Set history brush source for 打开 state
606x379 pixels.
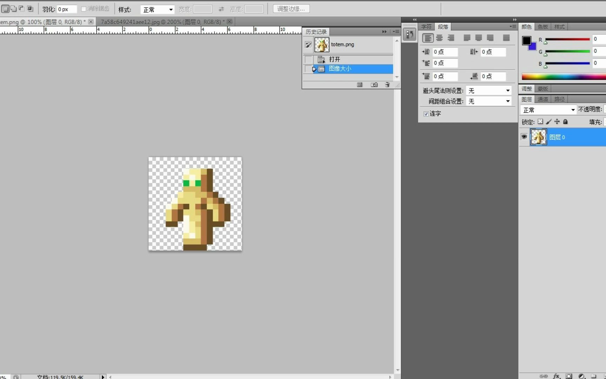click(308, 59)
